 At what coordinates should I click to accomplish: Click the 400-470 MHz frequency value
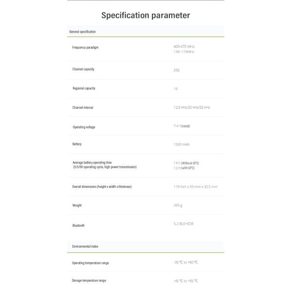tap(184, 46)
